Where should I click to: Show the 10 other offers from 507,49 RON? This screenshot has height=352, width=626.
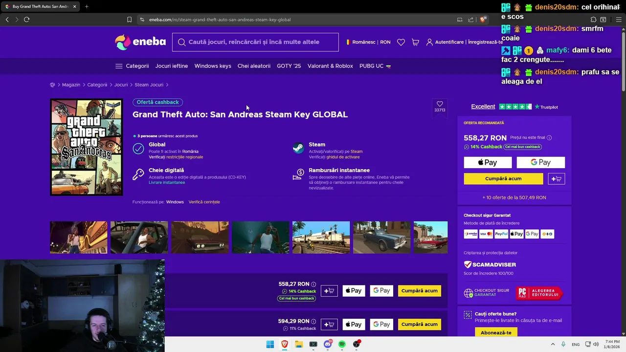(x=514, y=198)
